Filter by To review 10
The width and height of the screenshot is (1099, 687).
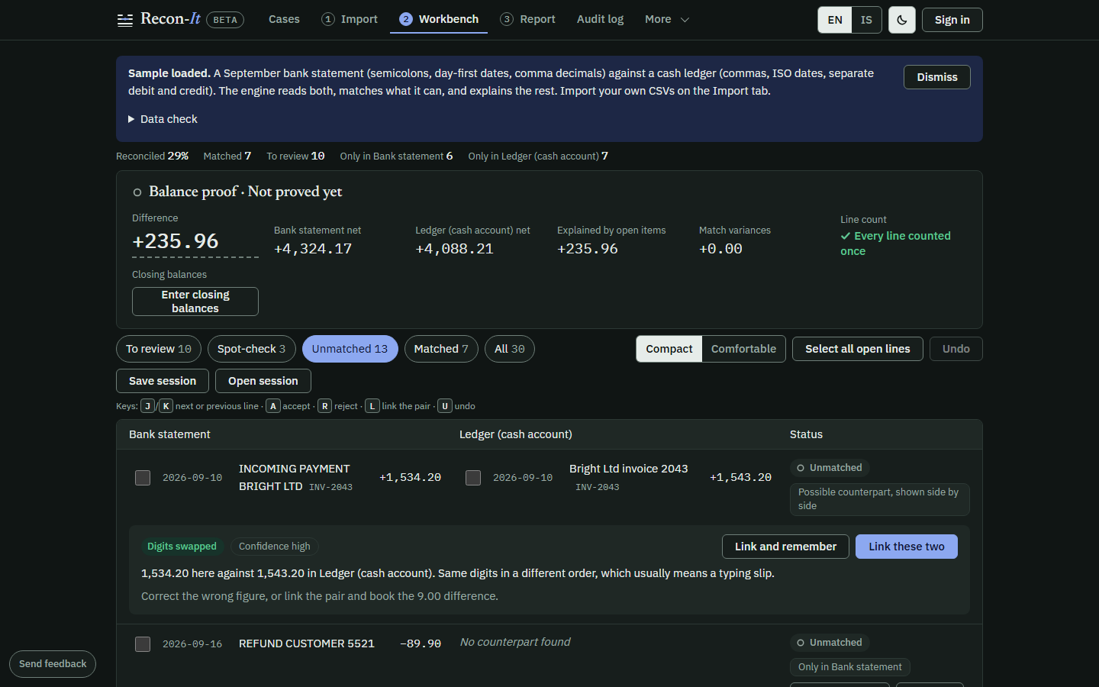coord(159,349)
